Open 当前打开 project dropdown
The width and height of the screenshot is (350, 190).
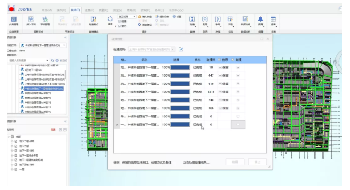click(64, 45)
